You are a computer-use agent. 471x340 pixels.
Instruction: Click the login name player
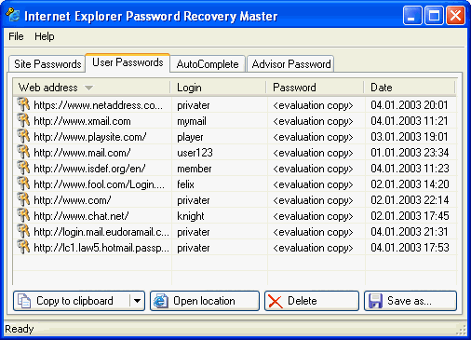190,137
